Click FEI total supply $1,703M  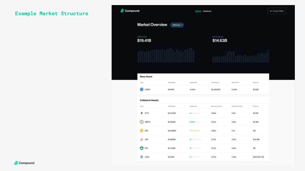(x=172, y=148)
